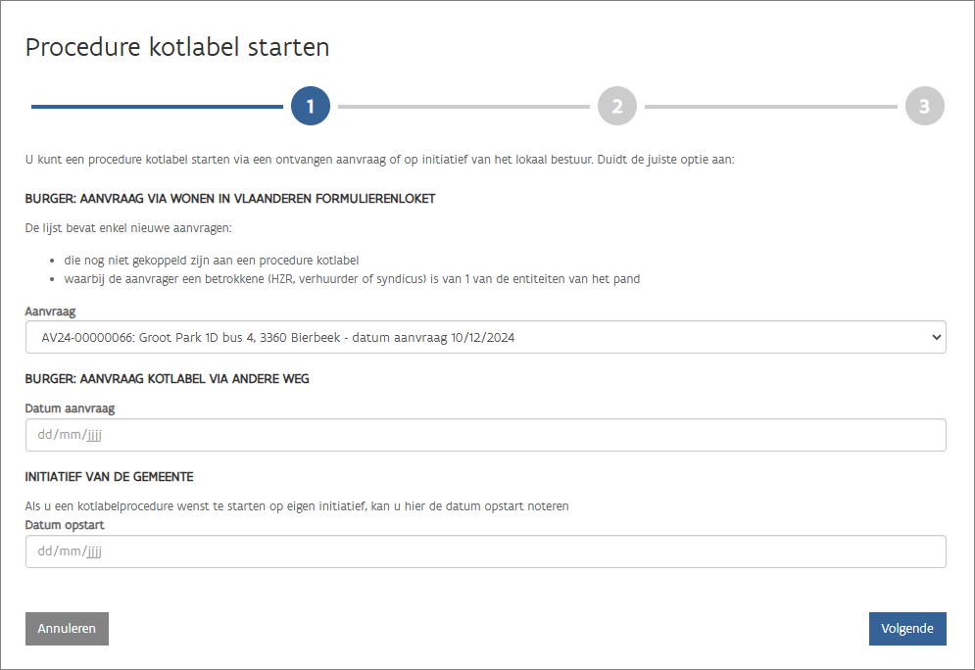Jump to step 2 in the wizard
This screenshot has width=975, height=670.
pos(617,107)
